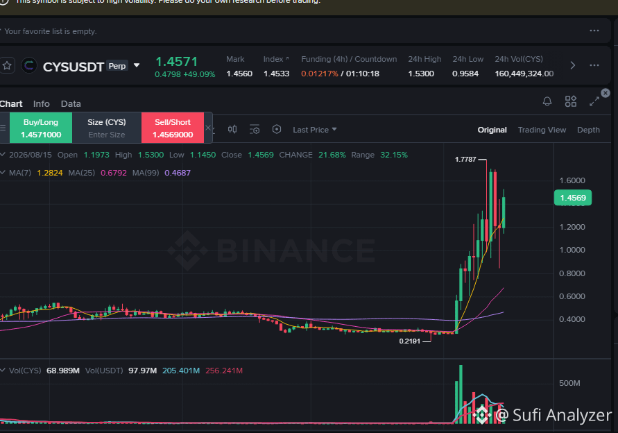Screen dimensions: 618x433
Task: Click the 24h Vol value 160,449,324.00
Action: [524, 74]
